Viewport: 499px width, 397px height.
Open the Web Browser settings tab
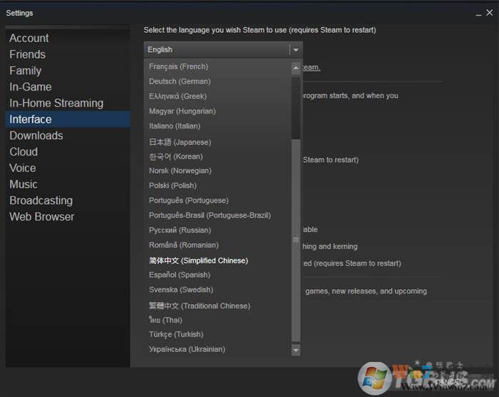41,216
